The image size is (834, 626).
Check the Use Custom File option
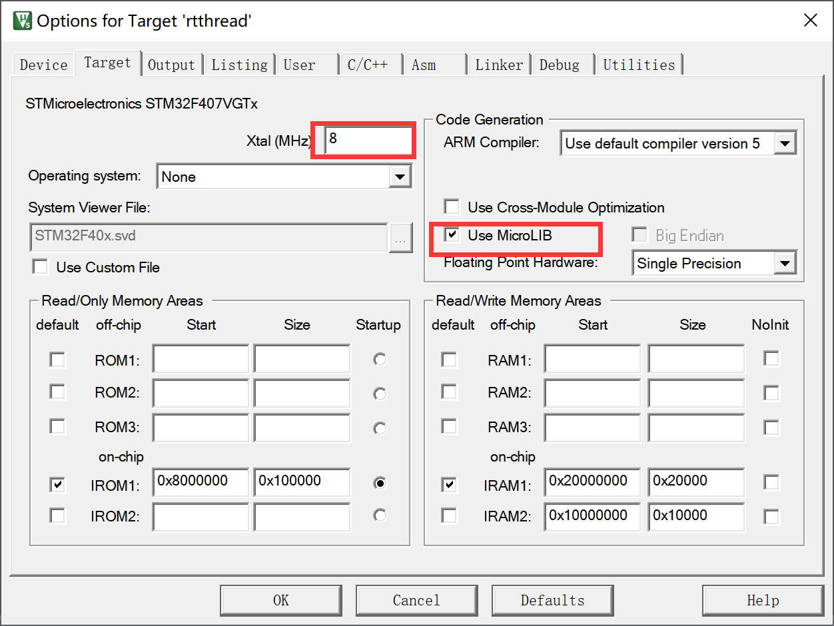pos(40,267)
